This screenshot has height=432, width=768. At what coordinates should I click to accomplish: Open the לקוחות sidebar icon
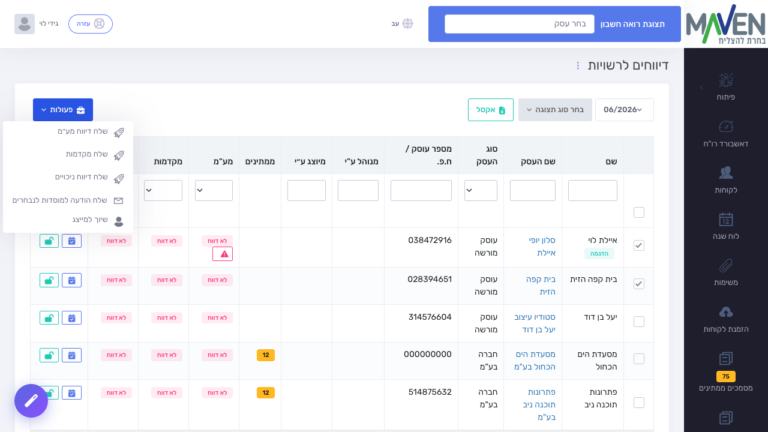(726, 173)
